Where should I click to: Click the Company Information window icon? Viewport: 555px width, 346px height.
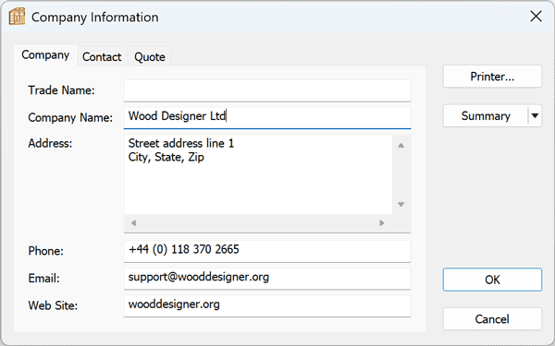[x=17, y=17]
